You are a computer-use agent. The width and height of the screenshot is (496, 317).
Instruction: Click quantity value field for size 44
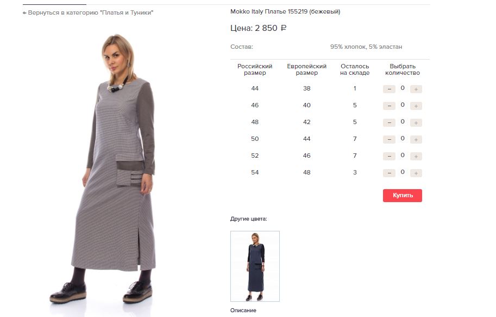point(403,88)
